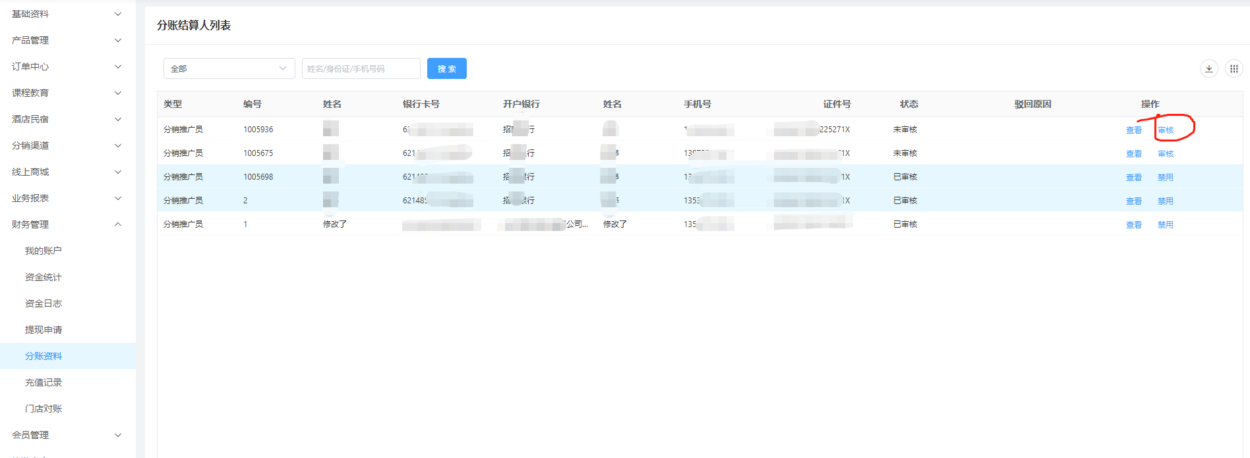Open the 充值记录 menu item
The image size is (1250, 458).
click(44, 382)
